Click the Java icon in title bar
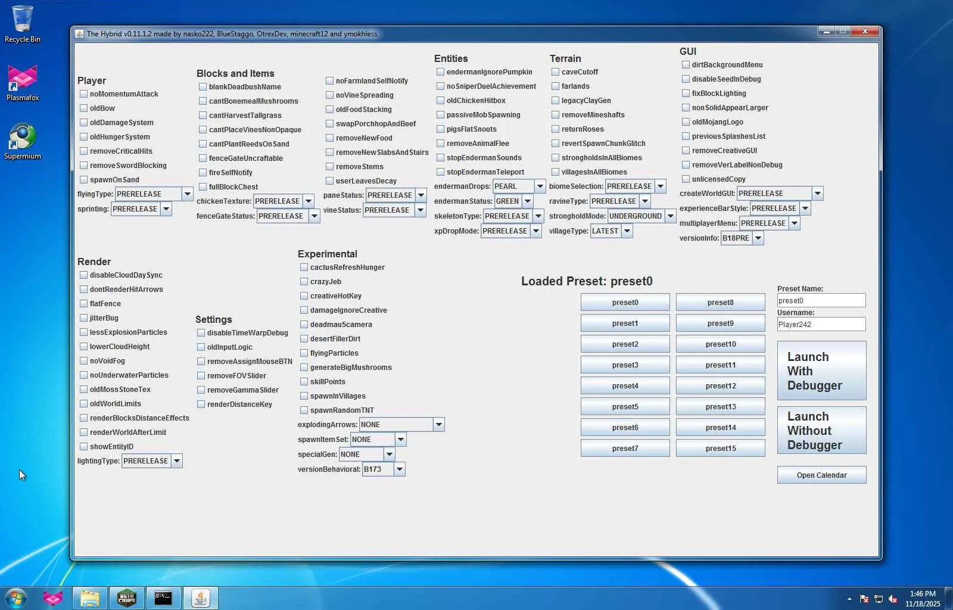Image resolution: width=953 pixels, height=610 pixels. [80, 34]
